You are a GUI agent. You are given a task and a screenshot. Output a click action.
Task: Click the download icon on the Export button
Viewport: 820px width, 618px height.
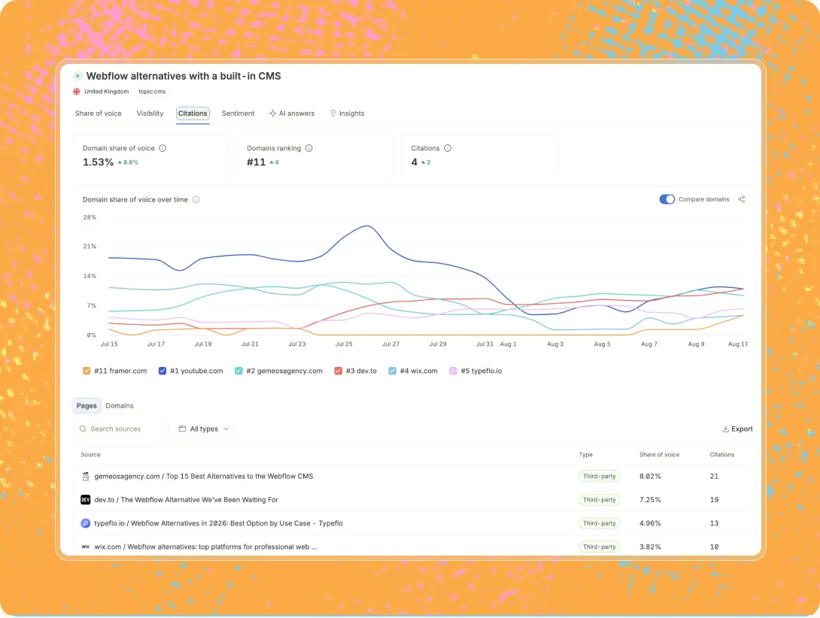(x=725, y=429)
